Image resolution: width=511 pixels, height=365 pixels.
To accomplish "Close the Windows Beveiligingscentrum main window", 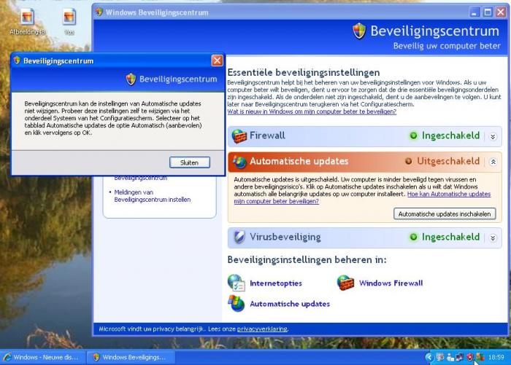I will (501, 12).
